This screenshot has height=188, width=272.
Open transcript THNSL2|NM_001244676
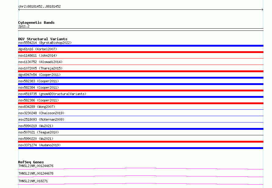click(36, 166)
